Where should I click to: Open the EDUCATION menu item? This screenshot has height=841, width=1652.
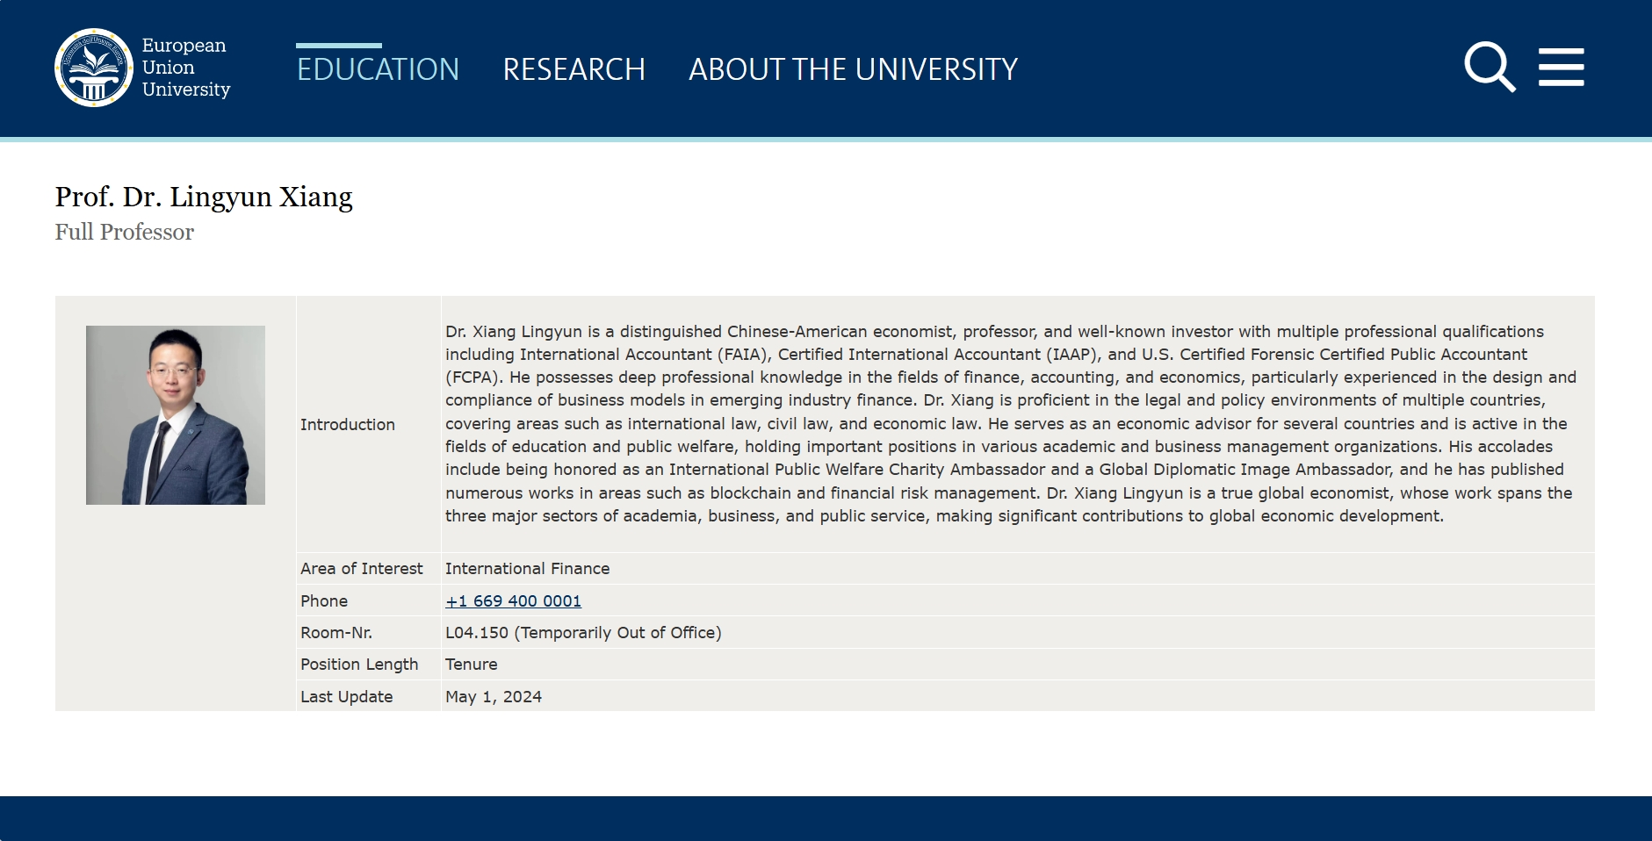pyautogui.click(x=378, y=69)
